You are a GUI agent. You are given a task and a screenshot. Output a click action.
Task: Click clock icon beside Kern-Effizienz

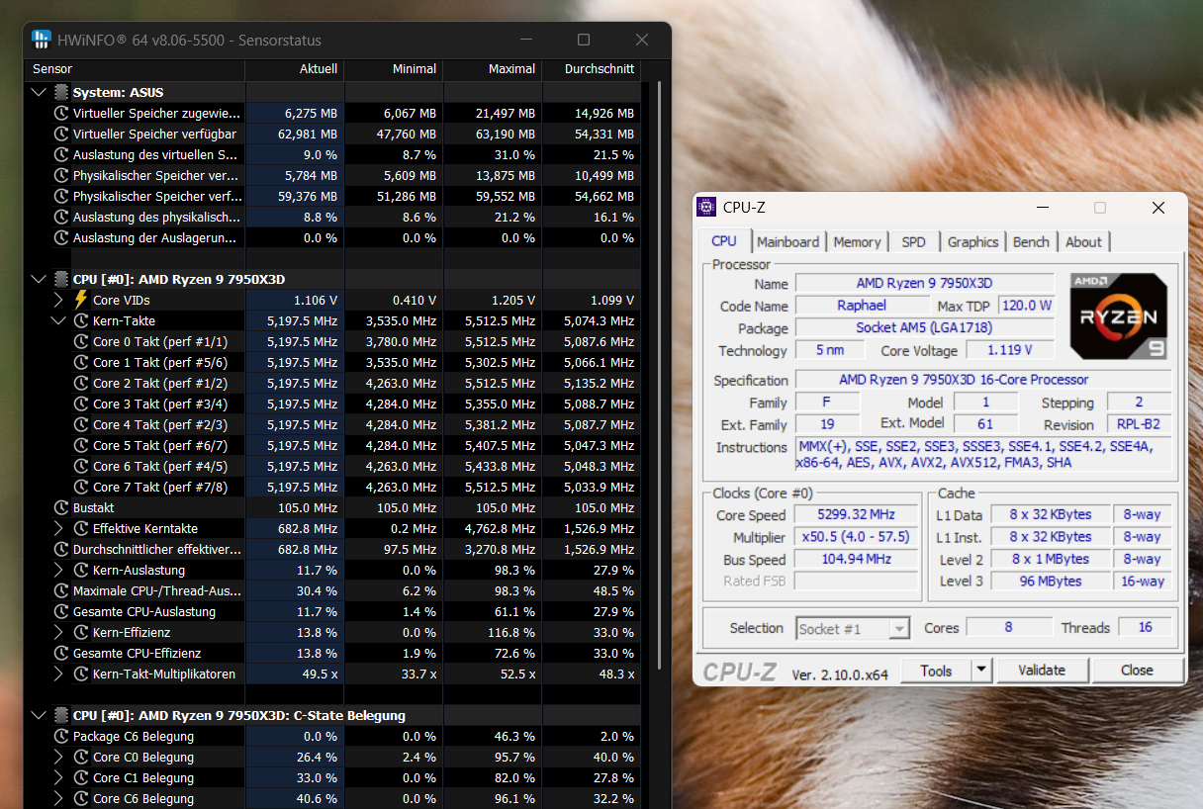[82, 632]
